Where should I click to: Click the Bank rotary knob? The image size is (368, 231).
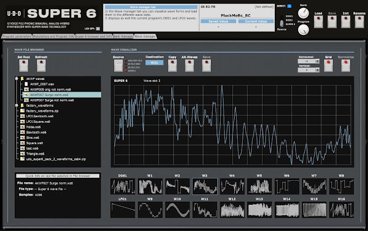click(304, 13)
